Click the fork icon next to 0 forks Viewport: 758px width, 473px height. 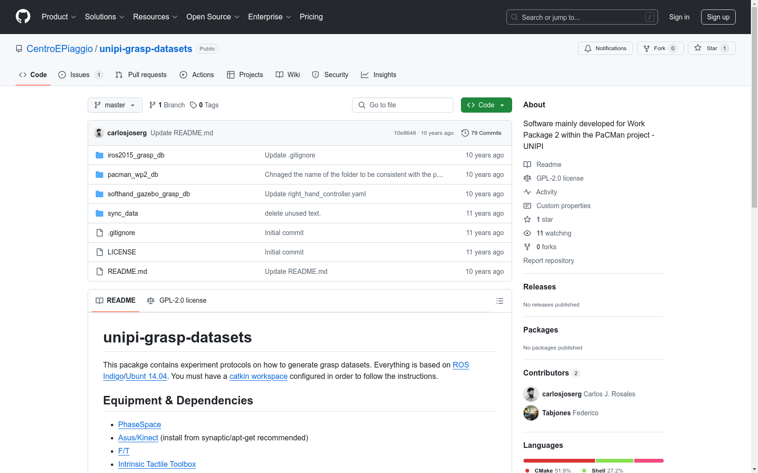(527, 247)
